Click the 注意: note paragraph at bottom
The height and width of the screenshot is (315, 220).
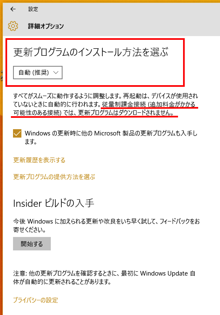click(105, 277)
